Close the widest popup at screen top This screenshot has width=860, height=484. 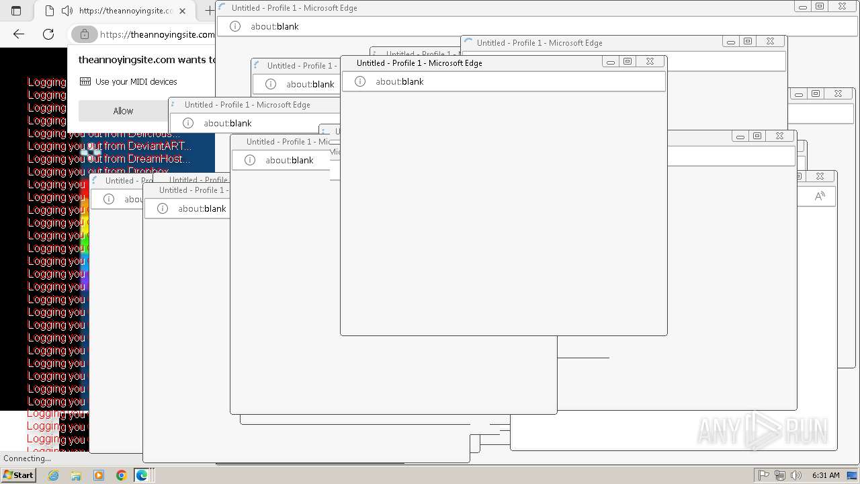[842, 6]
